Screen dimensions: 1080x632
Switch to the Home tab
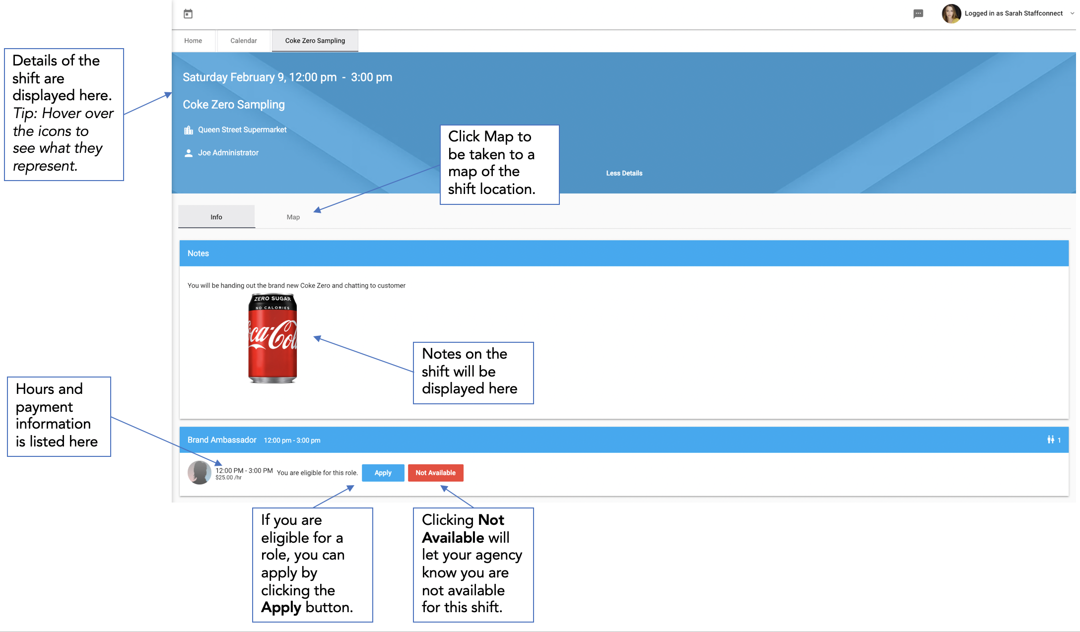tap(193, 41)
